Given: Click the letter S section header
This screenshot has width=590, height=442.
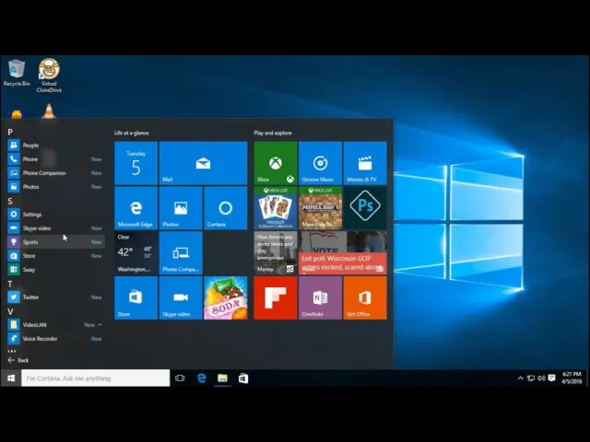Looking at the screenshot, I should click(10, 201).
